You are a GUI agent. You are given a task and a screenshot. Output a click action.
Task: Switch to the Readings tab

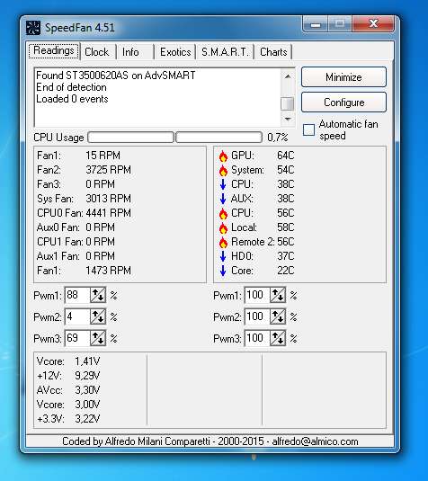click(54, 50)
